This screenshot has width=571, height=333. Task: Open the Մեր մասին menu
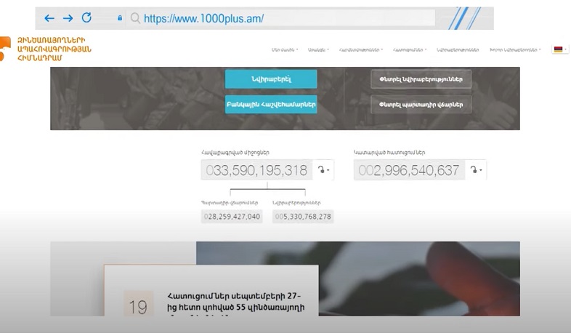pyautogui.click(x=285, y=49)
